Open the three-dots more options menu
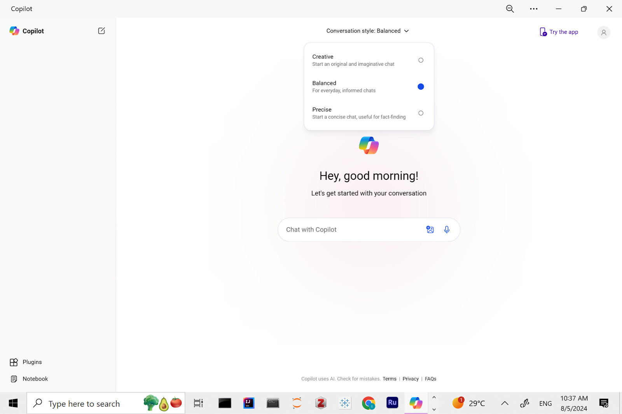The height and width of the screenshot is (414, 622). [534, 9]
